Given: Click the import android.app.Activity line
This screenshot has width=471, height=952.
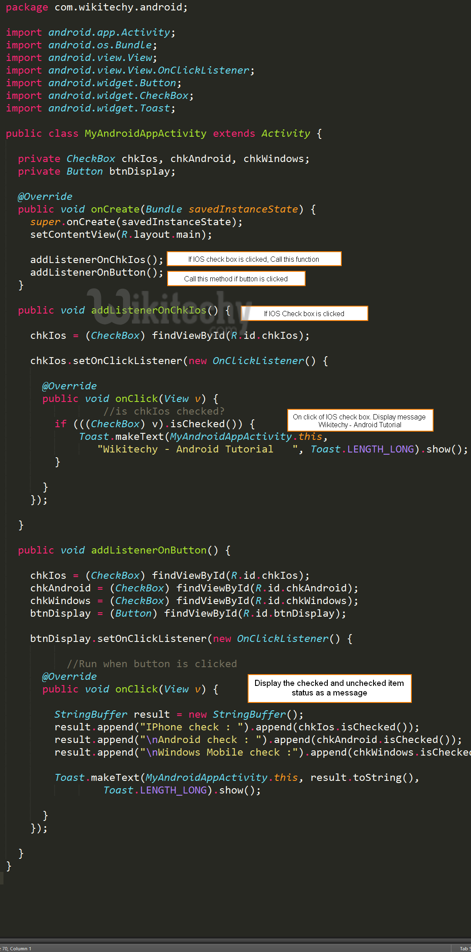Looking at the screenshot, I should tap(91, 33).
